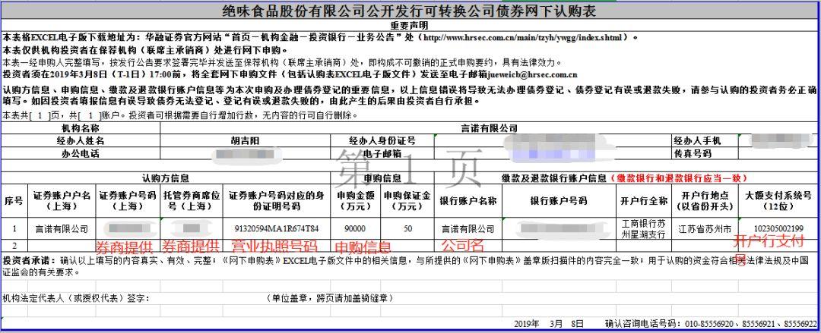Click the 银行账户号码 column header
Screen dimensions: 821x333
(x=559, y=201)
